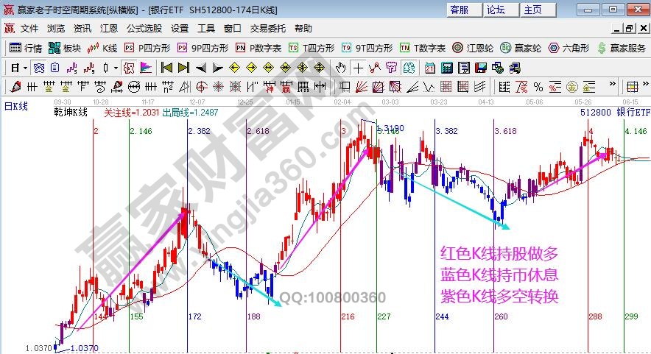Switch to the K线 candlestick chart
This screenshot has width=651, height=354.
click(x=102, y=48)
